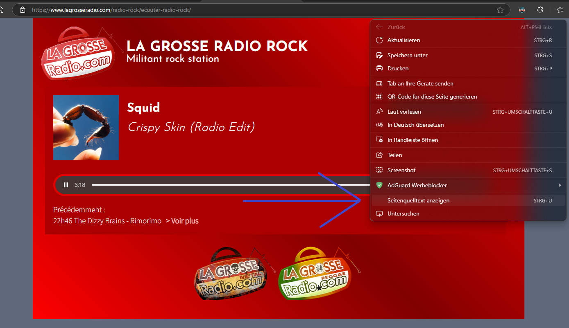Click the 'Militant rock station' tagline

click(x=173, y=58)
